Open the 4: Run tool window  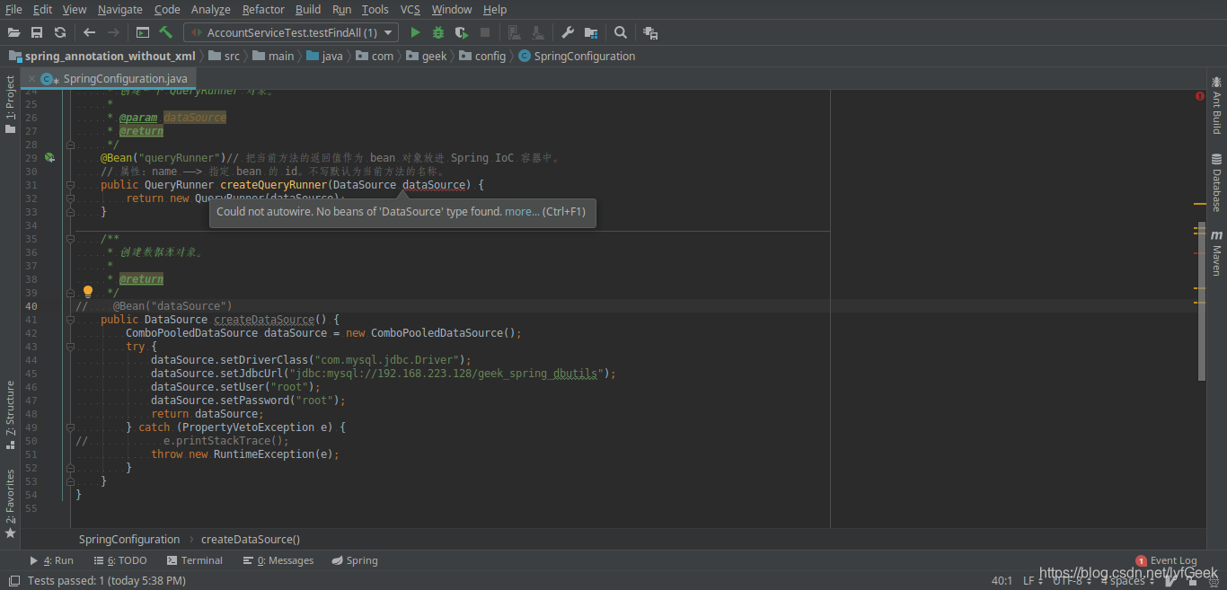pyautogui.click(x=51, y=560)
